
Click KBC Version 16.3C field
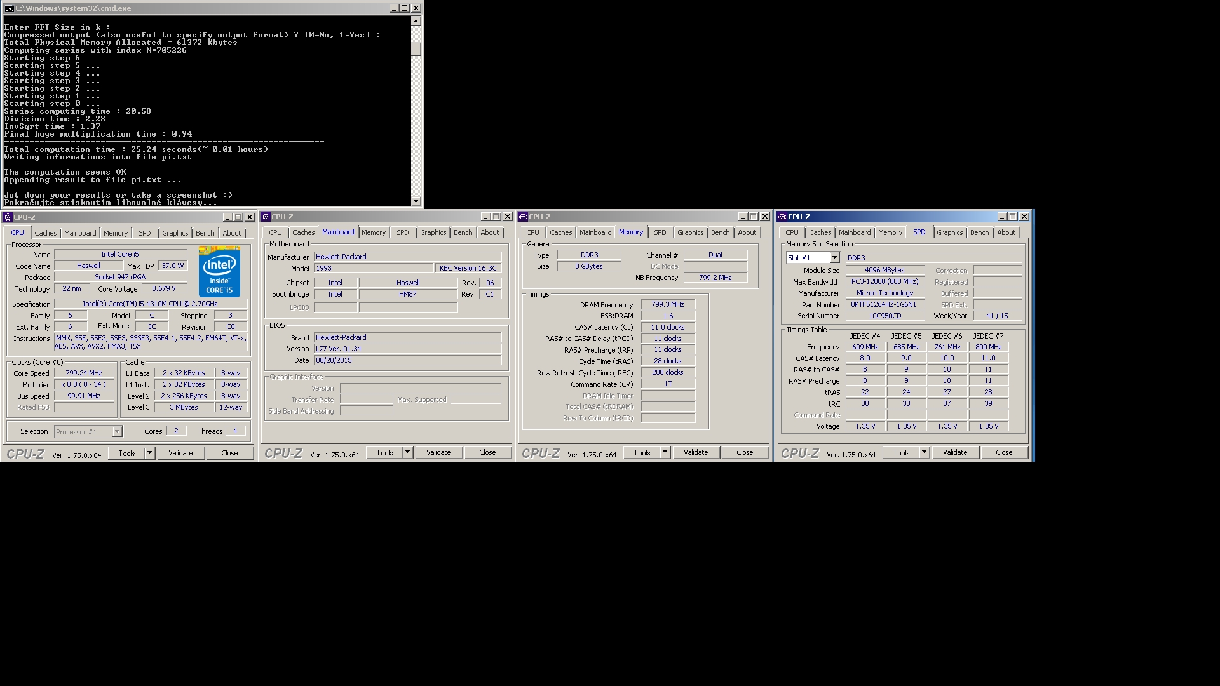(468, 268)
